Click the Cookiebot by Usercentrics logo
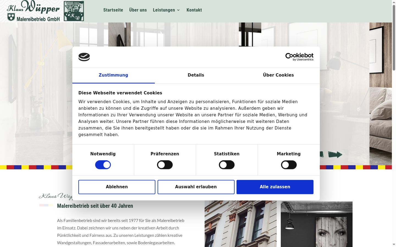396x247 pixels. pos(299,57)
